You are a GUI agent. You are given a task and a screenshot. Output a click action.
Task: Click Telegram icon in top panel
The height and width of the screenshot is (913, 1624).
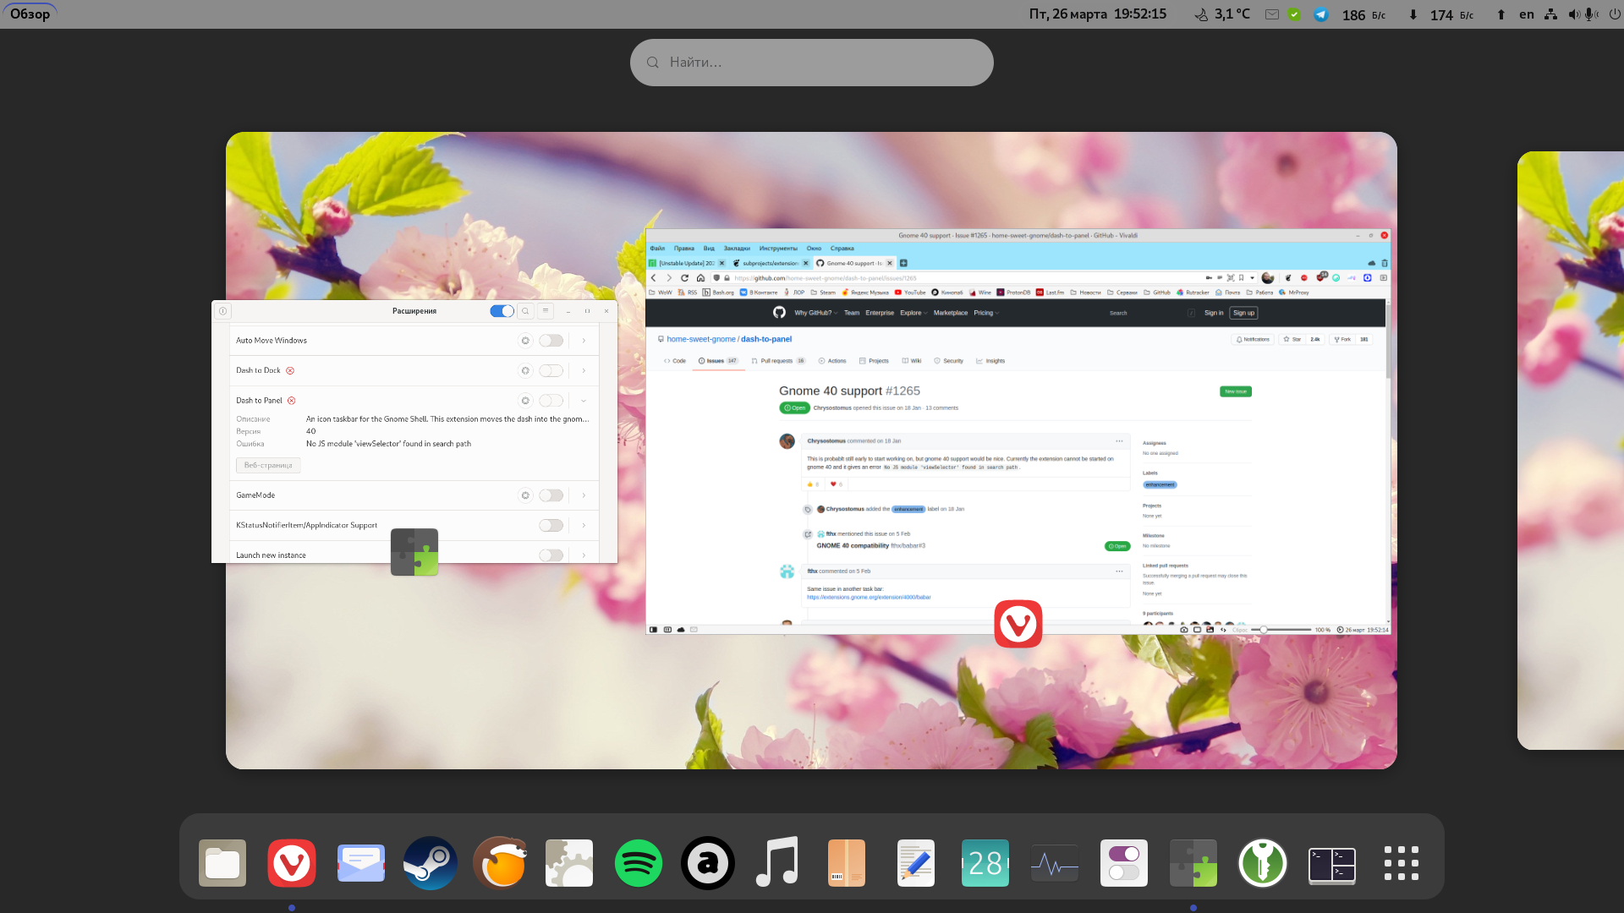click(1320, 14)
